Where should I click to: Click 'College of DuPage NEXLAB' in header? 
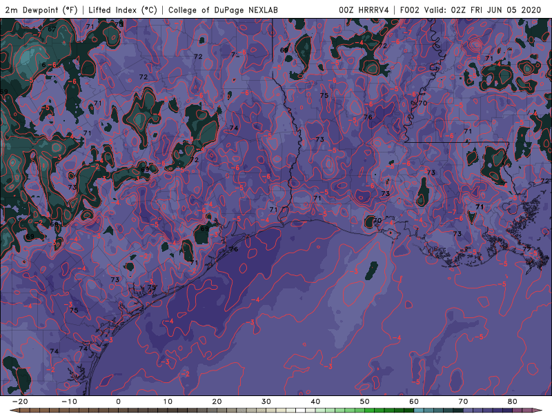(223, 10)
